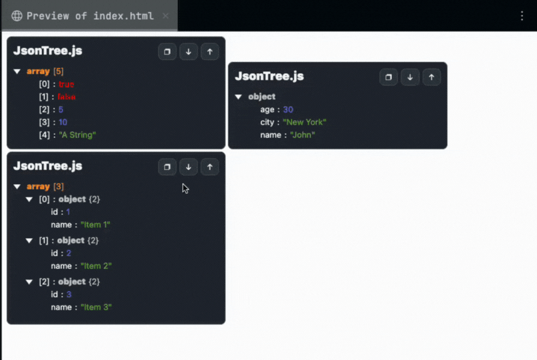The width and height of the screenshot is (537, 360).
Task: Collapse the array [5] root node
Action: click(17, 71)
